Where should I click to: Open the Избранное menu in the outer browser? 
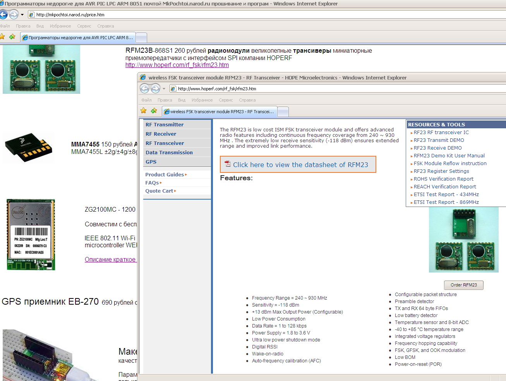pos(60,26)
